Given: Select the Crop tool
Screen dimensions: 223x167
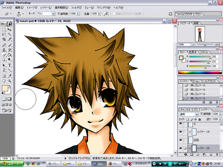Looking at the screenshot, I should pyautogui.click(x=4, y=39).
